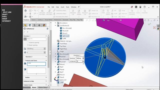The image size is (160, 90).
Task: Pin the menu bar with pushpin icon
Action: (x=79, y=7)
